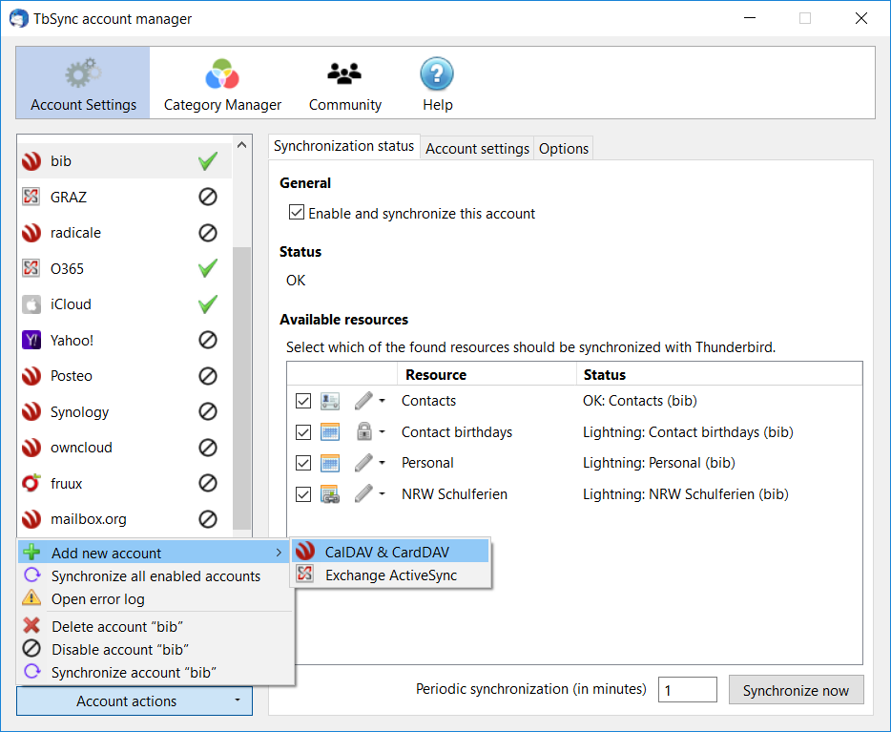Open the Category Manager colored circles icon
891x732 pixels.
tap(222, 73)
